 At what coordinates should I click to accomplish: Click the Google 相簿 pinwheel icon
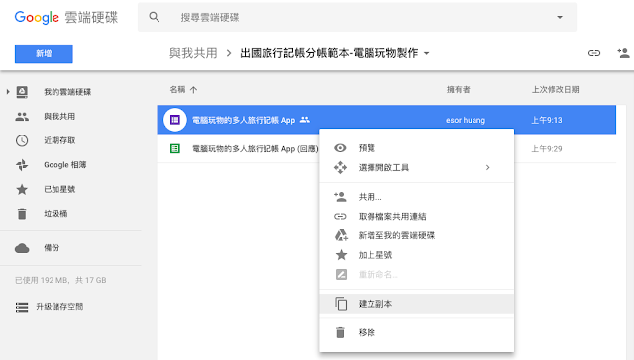coord(22,164)
